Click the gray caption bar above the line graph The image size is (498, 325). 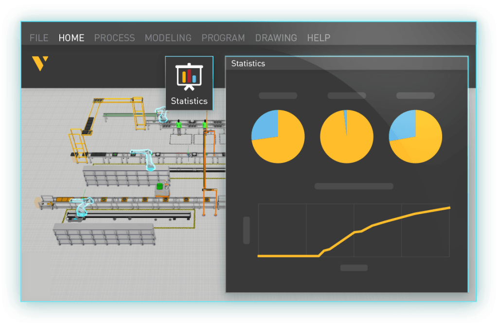(x=354, y=186)
